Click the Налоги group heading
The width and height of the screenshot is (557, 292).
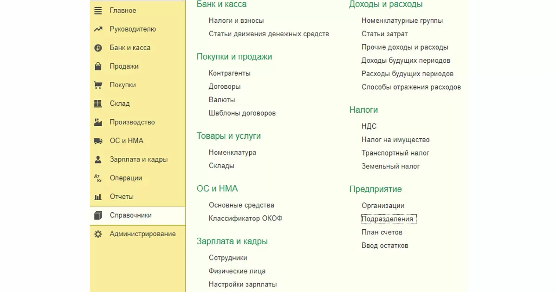(364, 110)
